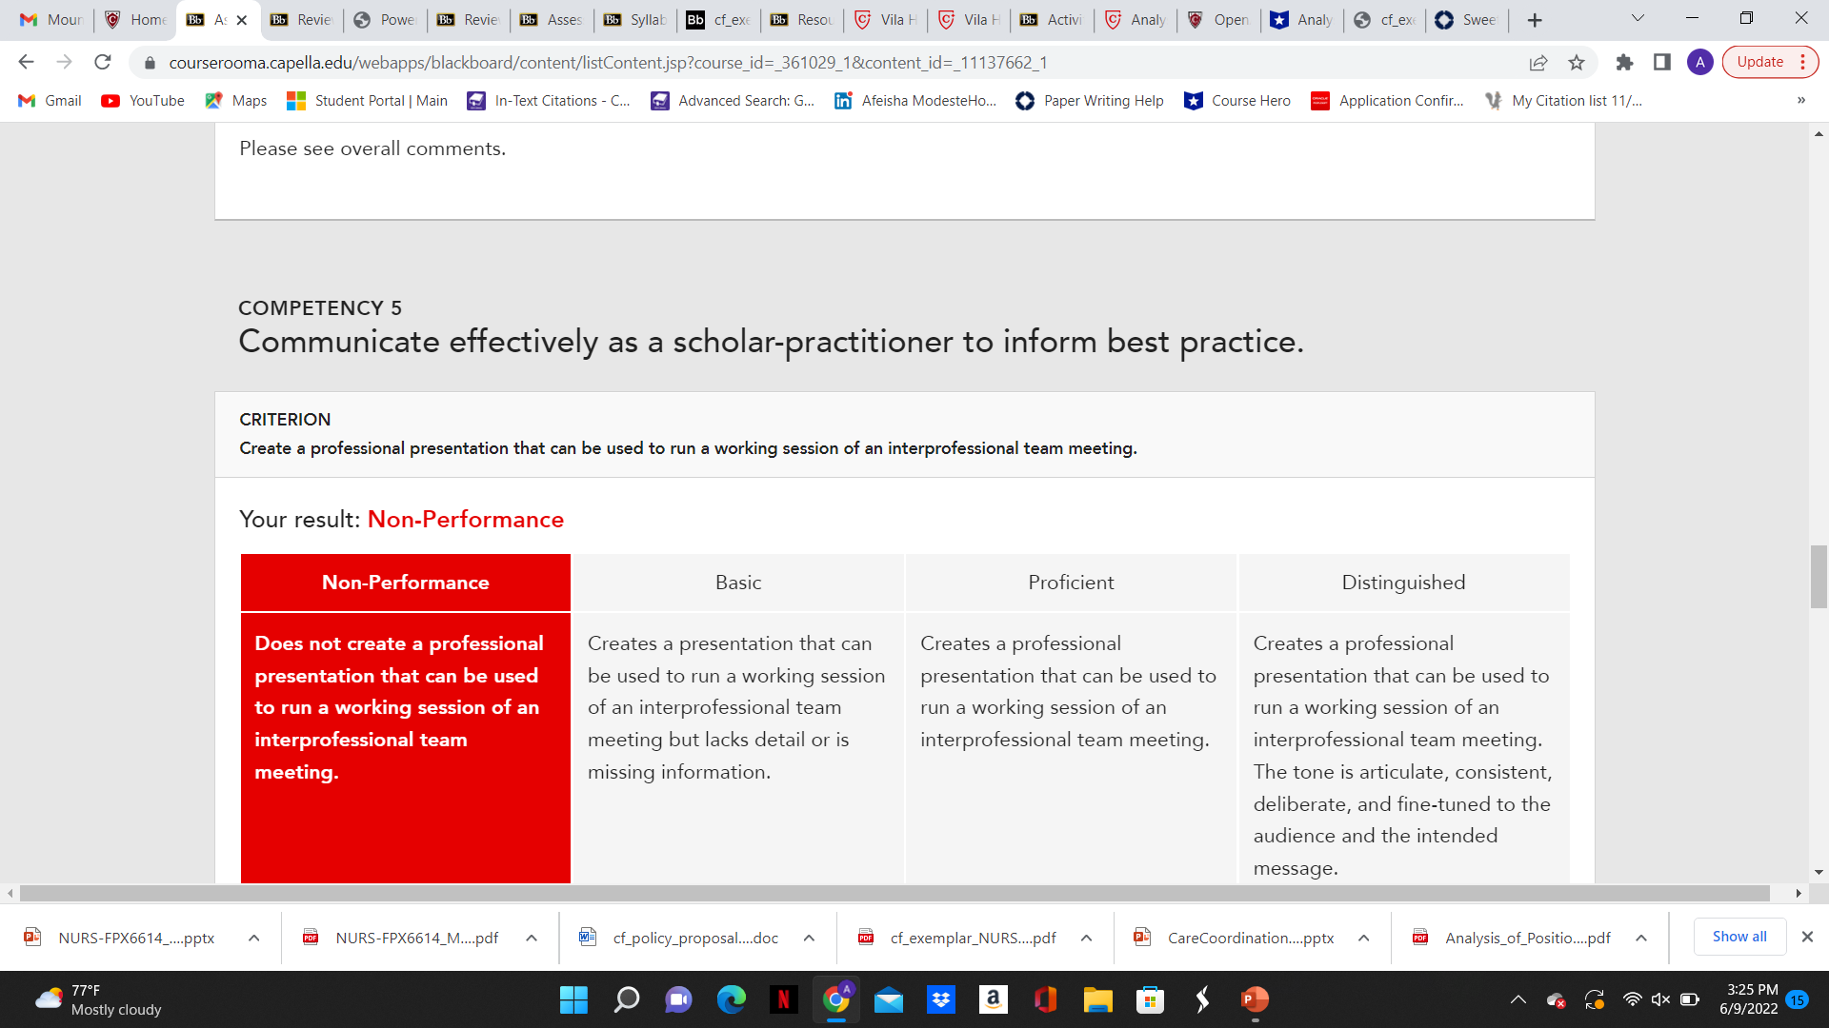
Task: Expand options for cf_policy_proposal doc download
Action: (x=809, y=939)
